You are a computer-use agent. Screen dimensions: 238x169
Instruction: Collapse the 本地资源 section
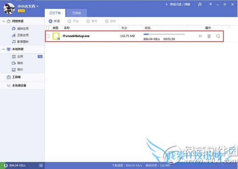(x=3, y=49)
